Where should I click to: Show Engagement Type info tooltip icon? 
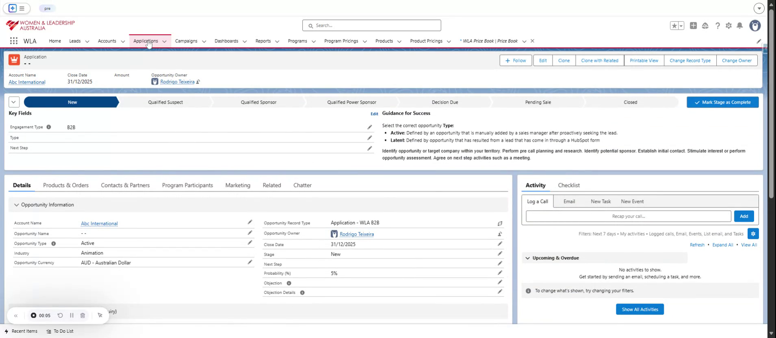[x=49, y=127]
